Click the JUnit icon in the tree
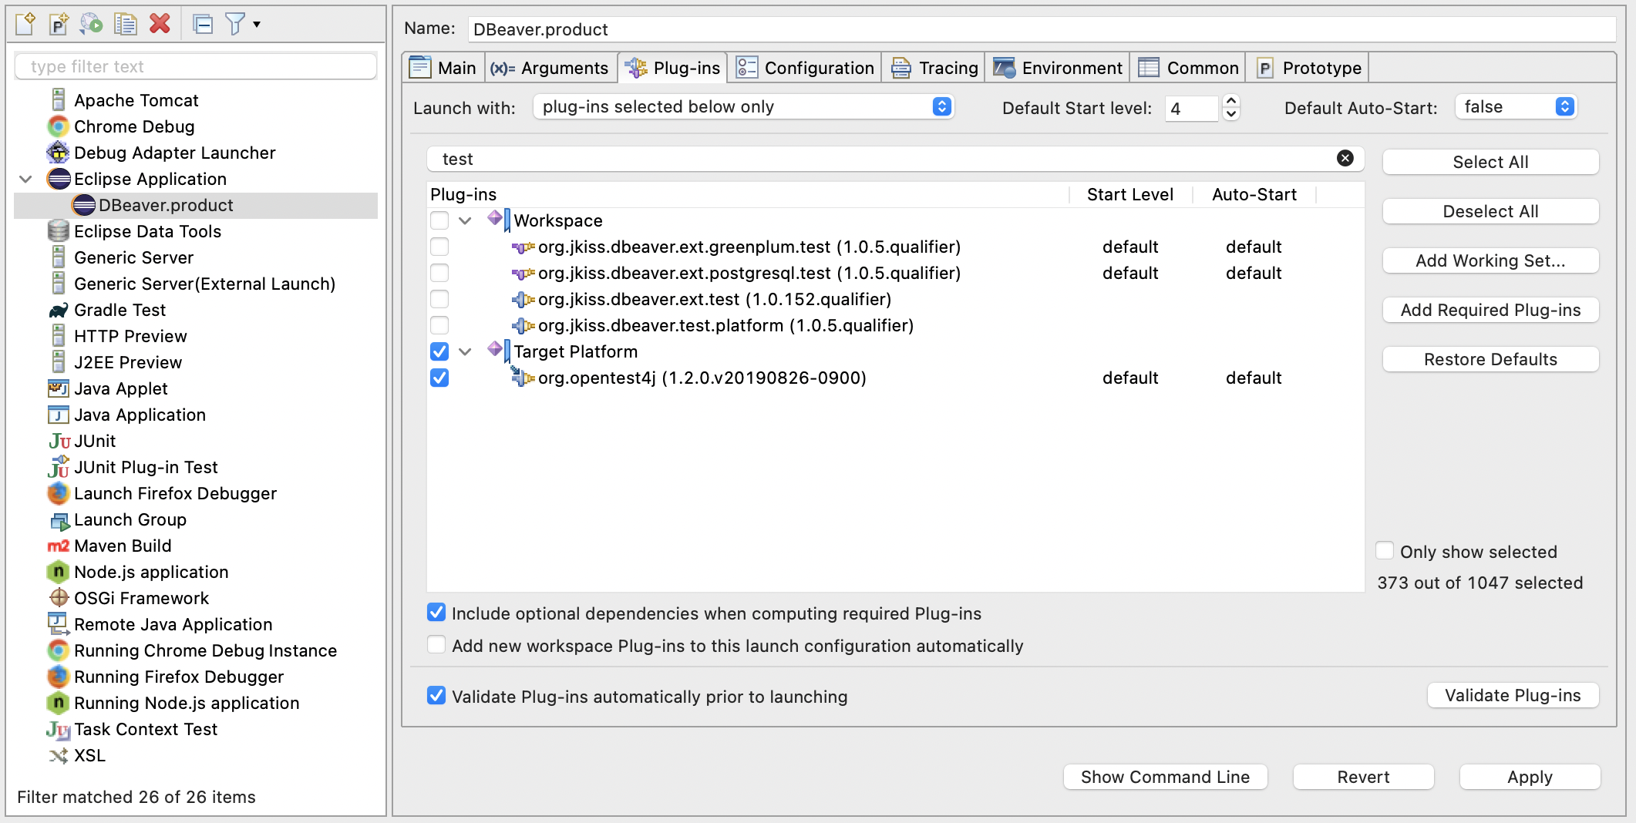The height and width of the screenshot is (823, 1636). [59, 441]
